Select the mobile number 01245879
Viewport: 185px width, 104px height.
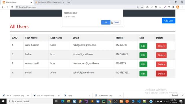(x=121, y=63)
